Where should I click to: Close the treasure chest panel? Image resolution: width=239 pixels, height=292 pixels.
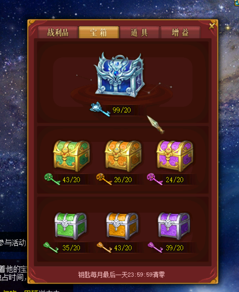click(x=211, y=26)
